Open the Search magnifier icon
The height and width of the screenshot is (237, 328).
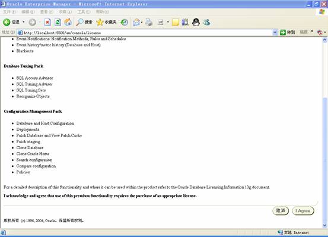(79, 22)
